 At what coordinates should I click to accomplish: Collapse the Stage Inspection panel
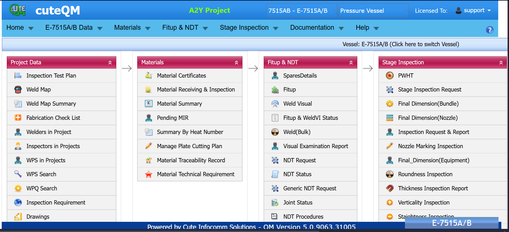coord(501,63)
